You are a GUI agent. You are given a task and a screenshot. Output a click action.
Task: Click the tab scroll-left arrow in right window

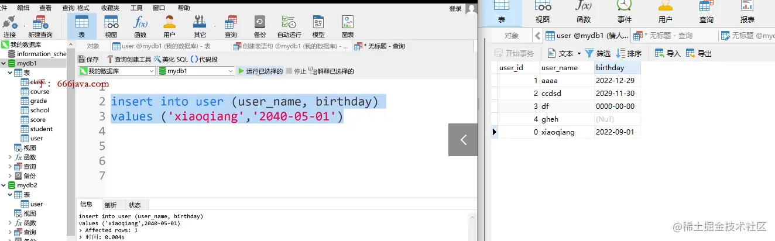(537, 36)
